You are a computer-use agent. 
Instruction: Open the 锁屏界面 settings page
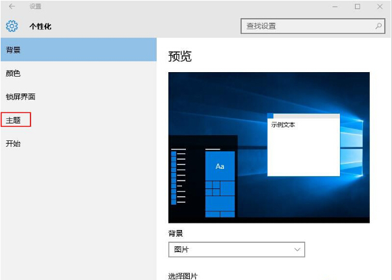point(20,97)
